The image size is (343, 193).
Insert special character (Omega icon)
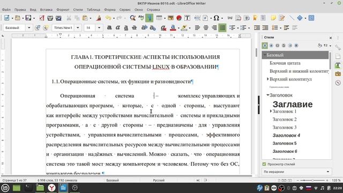point(216,18)
